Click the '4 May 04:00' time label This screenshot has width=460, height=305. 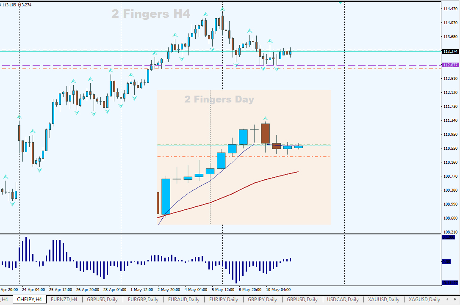(196, 289)
